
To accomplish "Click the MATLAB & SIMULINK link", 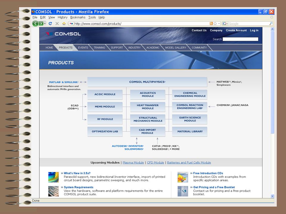I will pyautogui.click(x=64, y=82).
